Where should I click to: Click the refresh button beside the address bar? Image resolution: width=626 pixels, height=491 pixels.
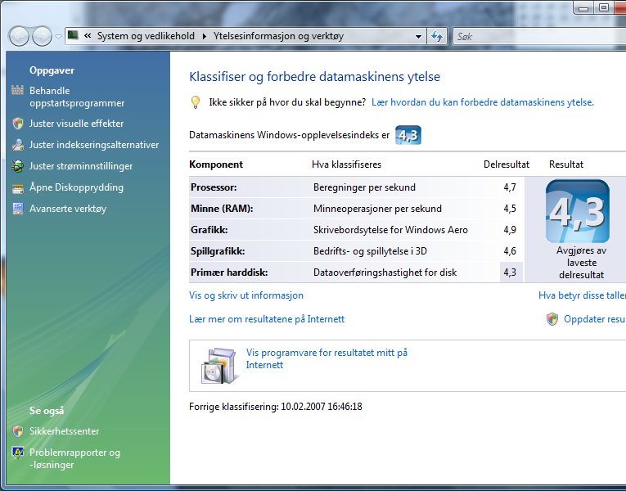pos(437,36)
